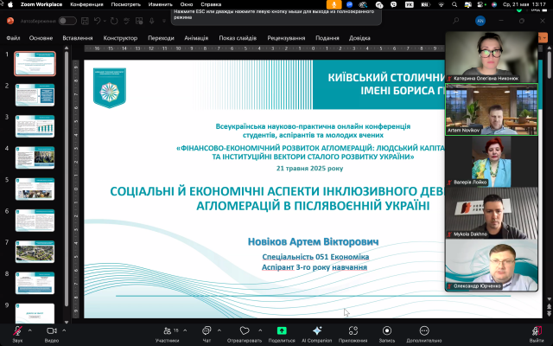Open the Конференция menu in the menu bar
This screenshot has width=553, height=346.
click(86, 4)
